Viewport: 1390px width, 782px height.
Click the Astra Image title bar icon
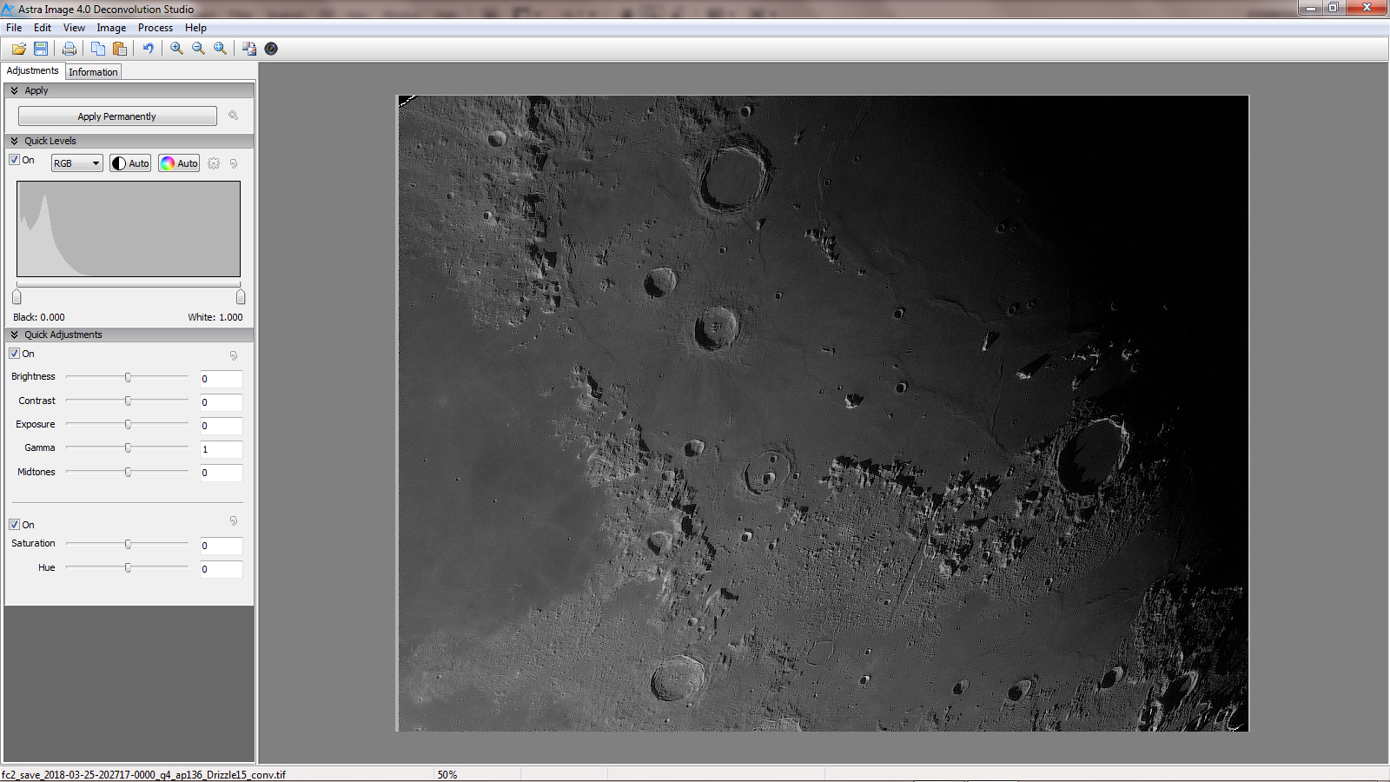(x=9, y=9)
